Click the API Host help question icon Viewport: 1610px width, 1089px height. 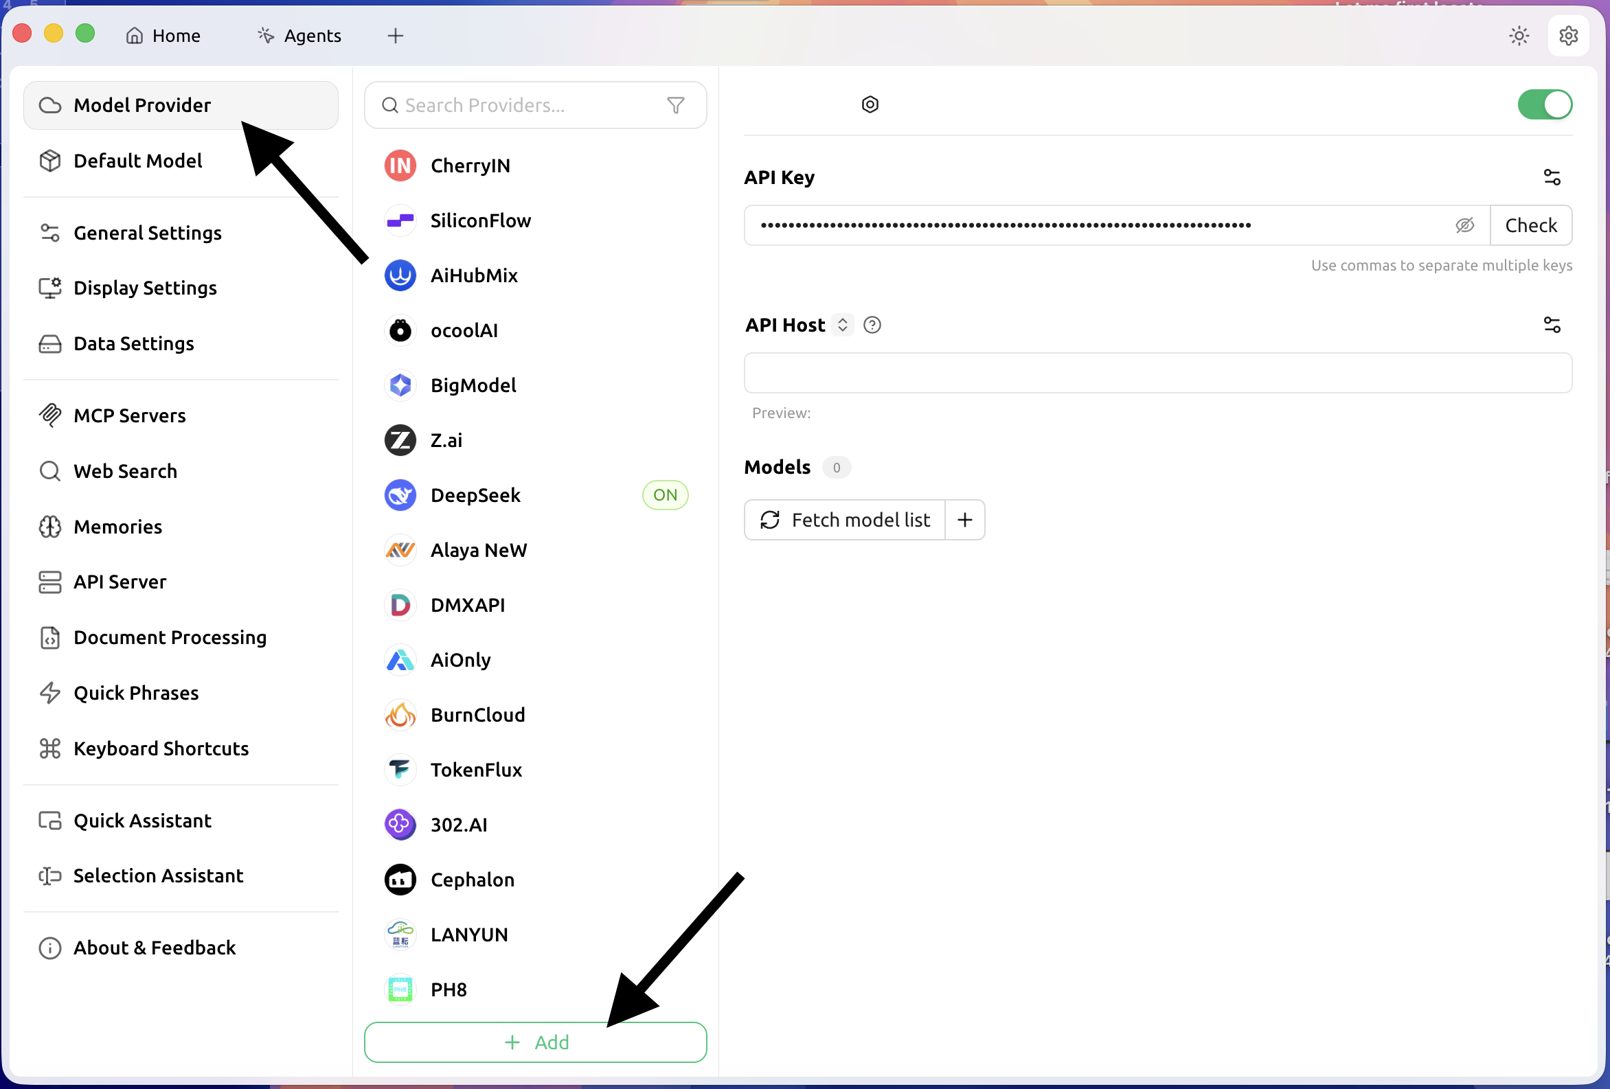(x=872, y=325)
